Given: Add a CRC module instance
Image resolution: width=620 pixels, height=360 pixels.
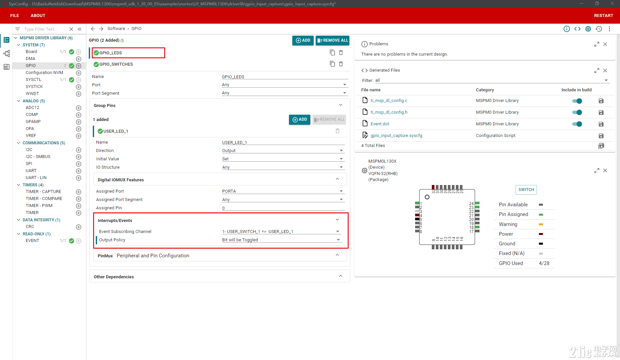Looking at the screenshot, I should pyautogui.click(x=79, y=227).
